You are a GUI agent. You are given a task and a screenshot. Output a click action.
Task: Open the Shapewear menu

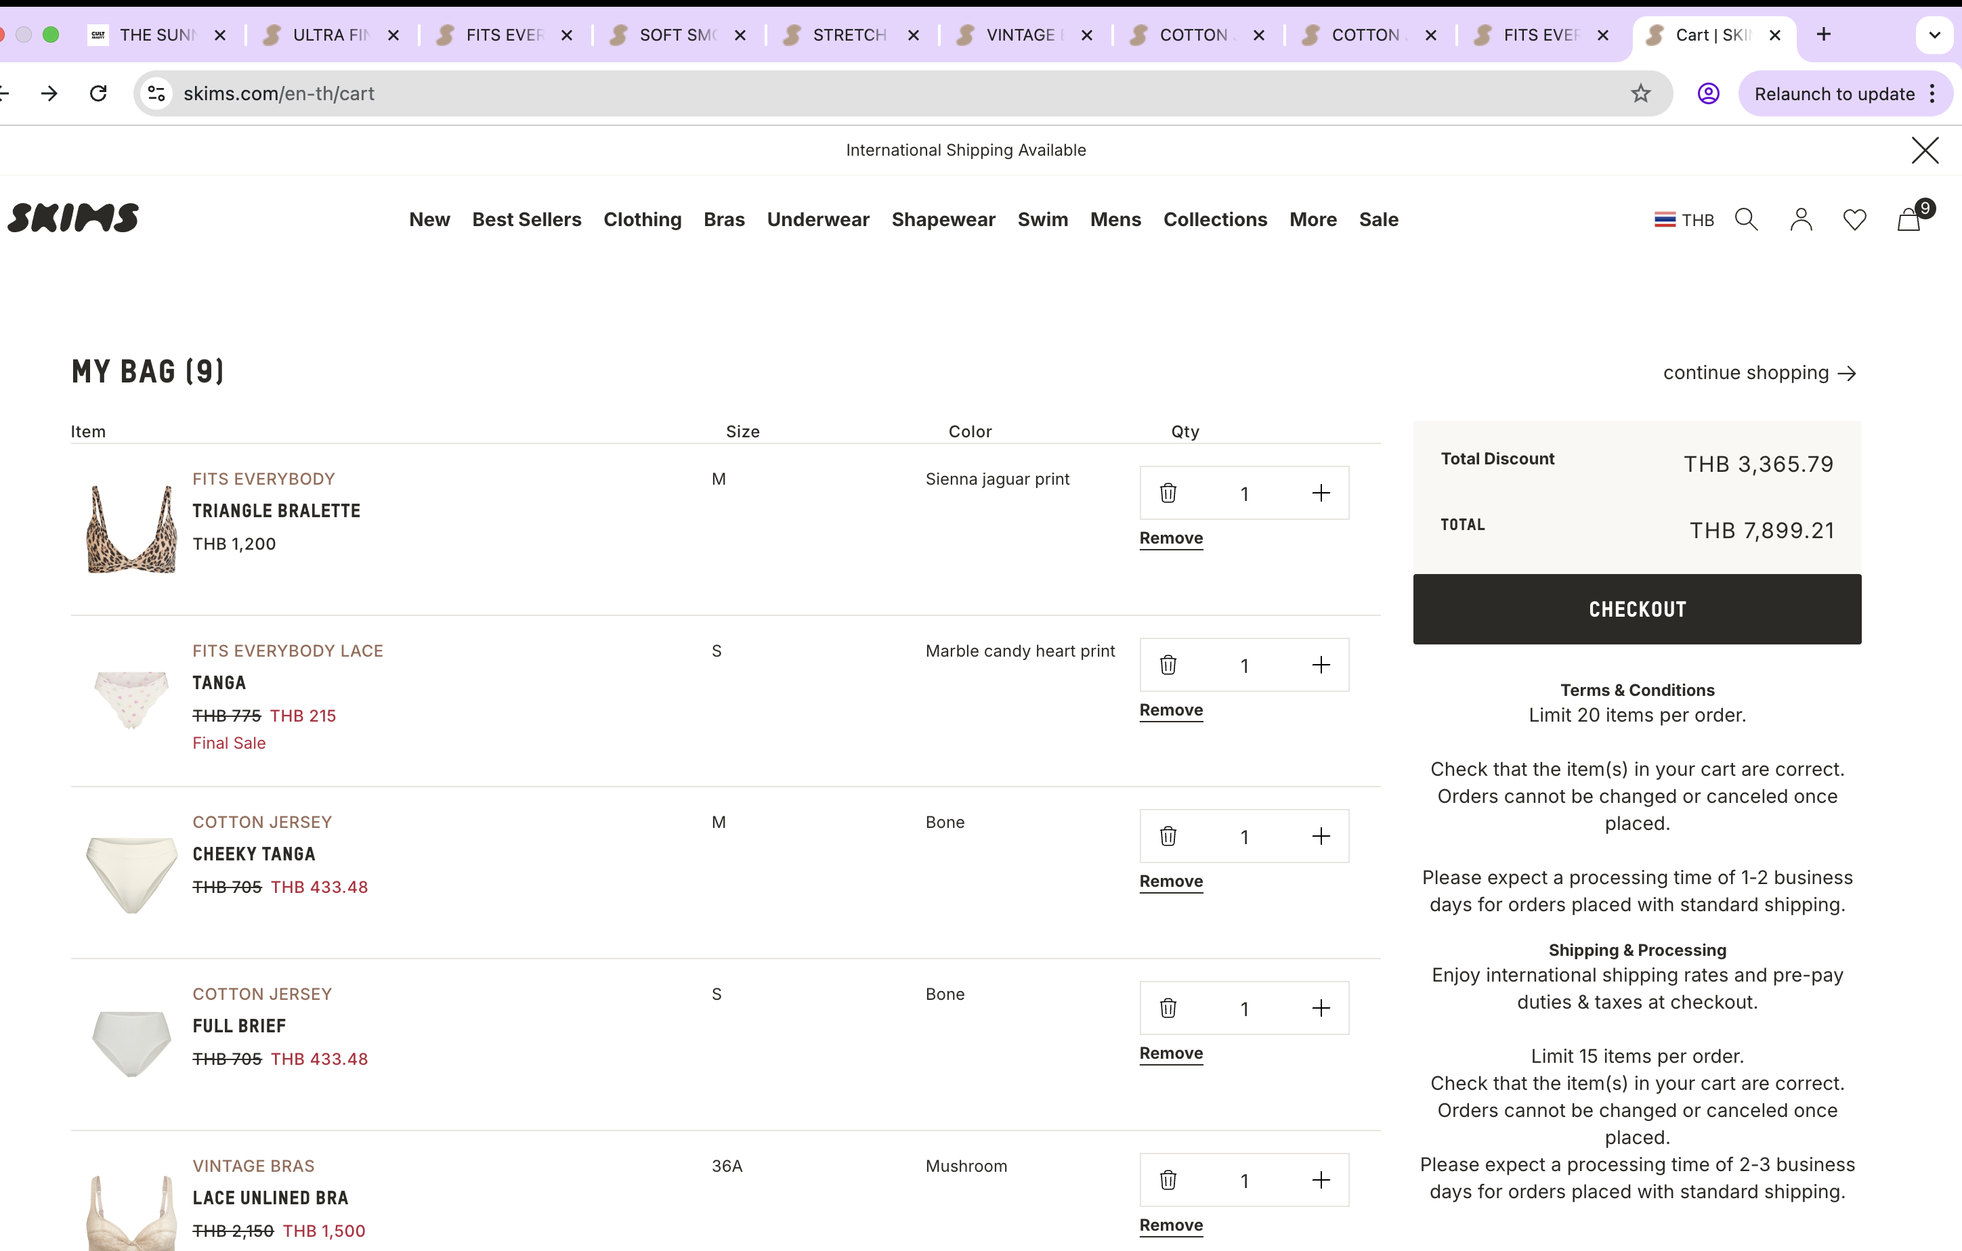click(943, 220)
